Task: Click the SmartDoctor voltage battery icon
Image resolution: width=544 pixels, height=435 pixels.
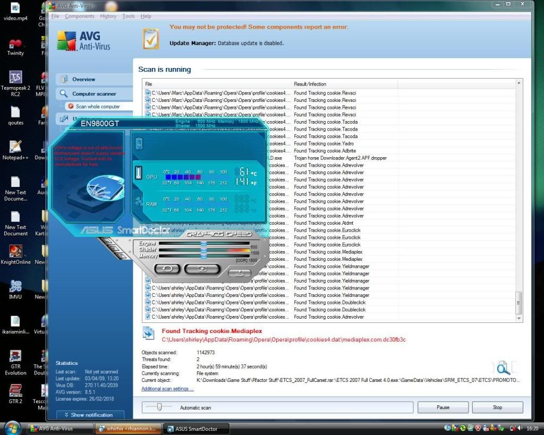Action: [139, 143]
